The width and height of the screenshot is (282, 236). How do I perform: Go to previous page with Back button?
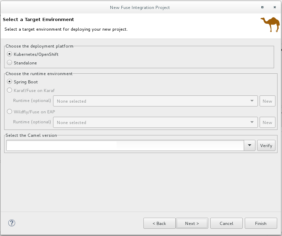click(159, 223)
